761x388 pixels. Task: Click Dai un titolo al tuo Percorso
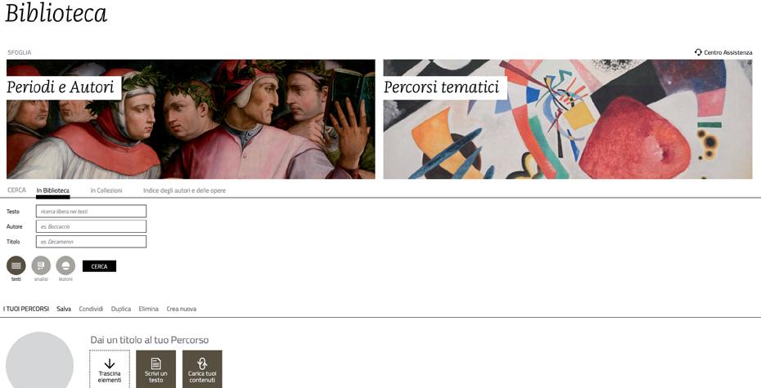click(150, 340)
